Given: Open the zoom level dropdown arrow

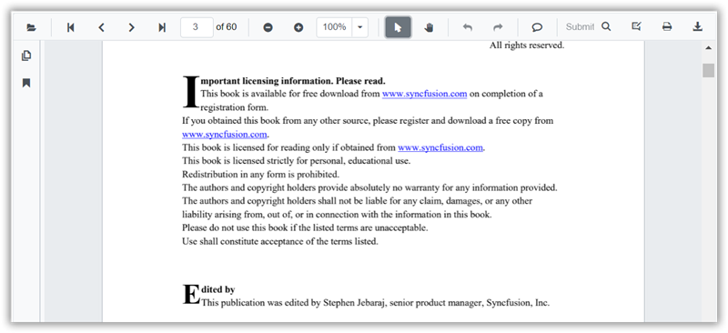Looking at the screenshot, I should click(x=359, y=27).
